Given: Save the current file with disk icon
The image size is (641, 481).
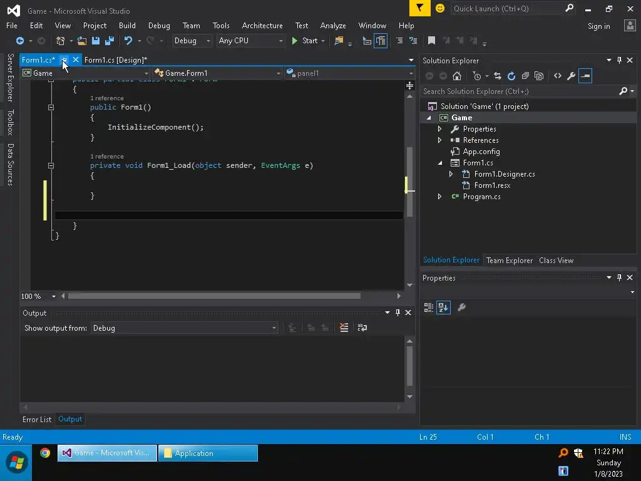Looking at the screenshot, I should [96, 41].
